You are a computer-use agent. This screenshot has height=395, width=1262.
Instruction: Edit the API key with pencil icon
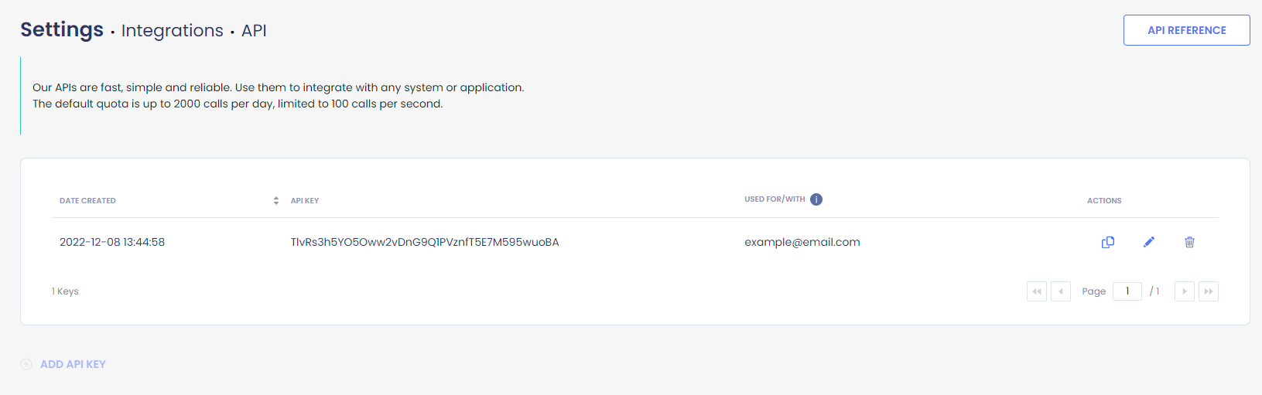(x=1149, y=242)
